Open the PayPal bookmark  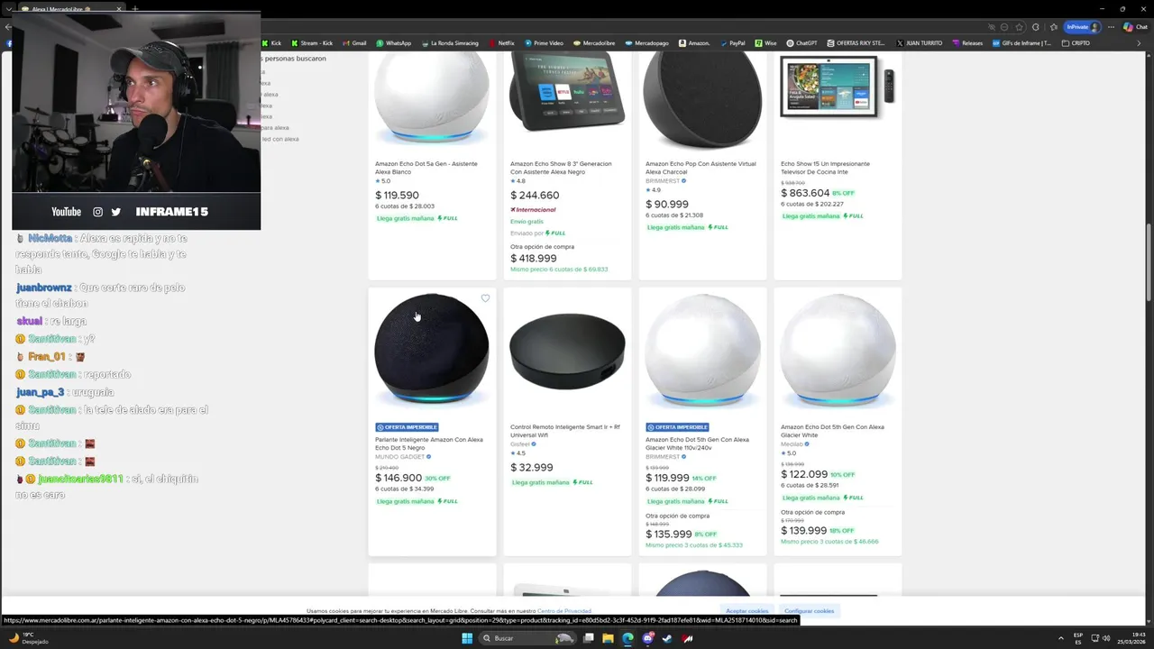click(x=732, y=43)
